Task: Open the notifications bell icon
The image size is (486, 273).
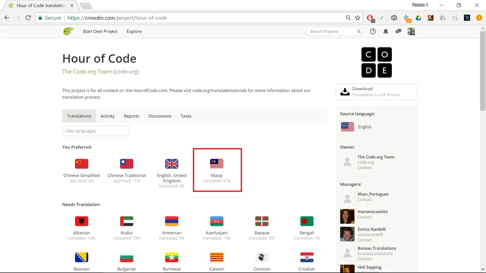Action: point(386,31)
